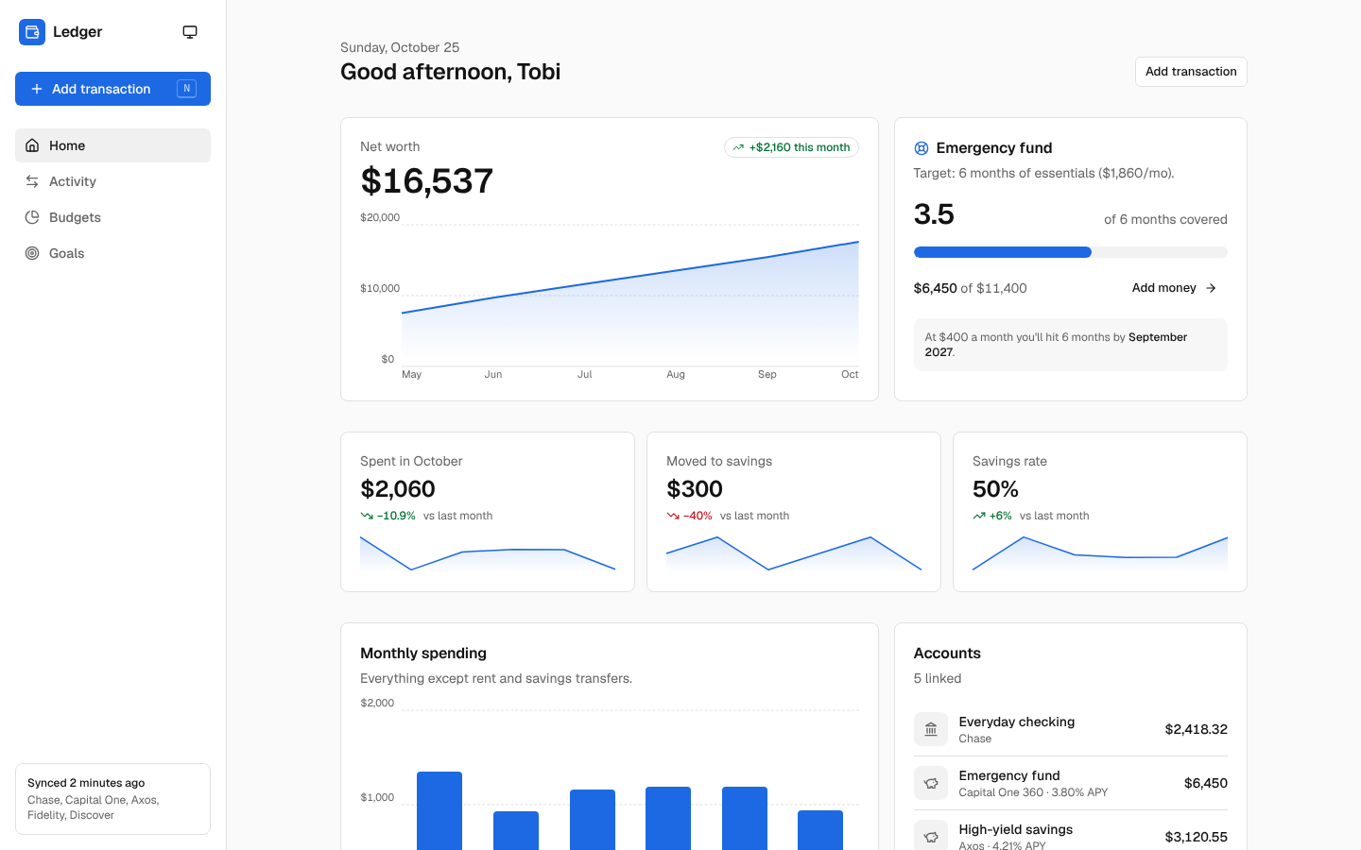The width and height of the screenshot is (1361, 850).
Task: Follow the Add money link
Action: pos(1175,288)
